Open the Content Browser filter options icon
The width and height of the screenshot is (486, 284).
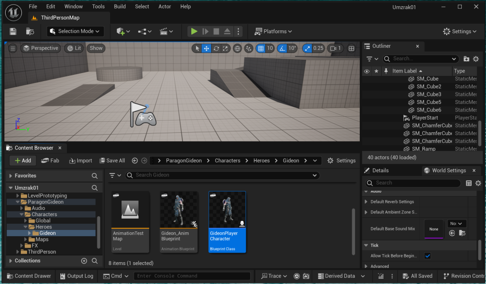click(x=115, y=175)
